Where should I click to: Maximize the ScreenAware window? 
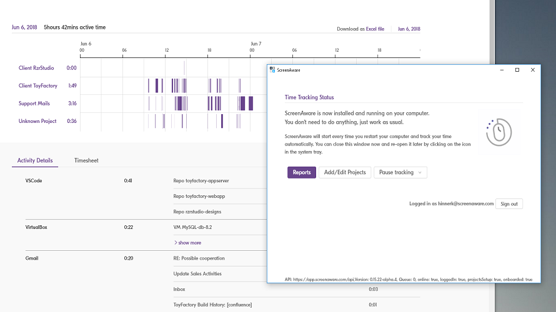[517, 70]
